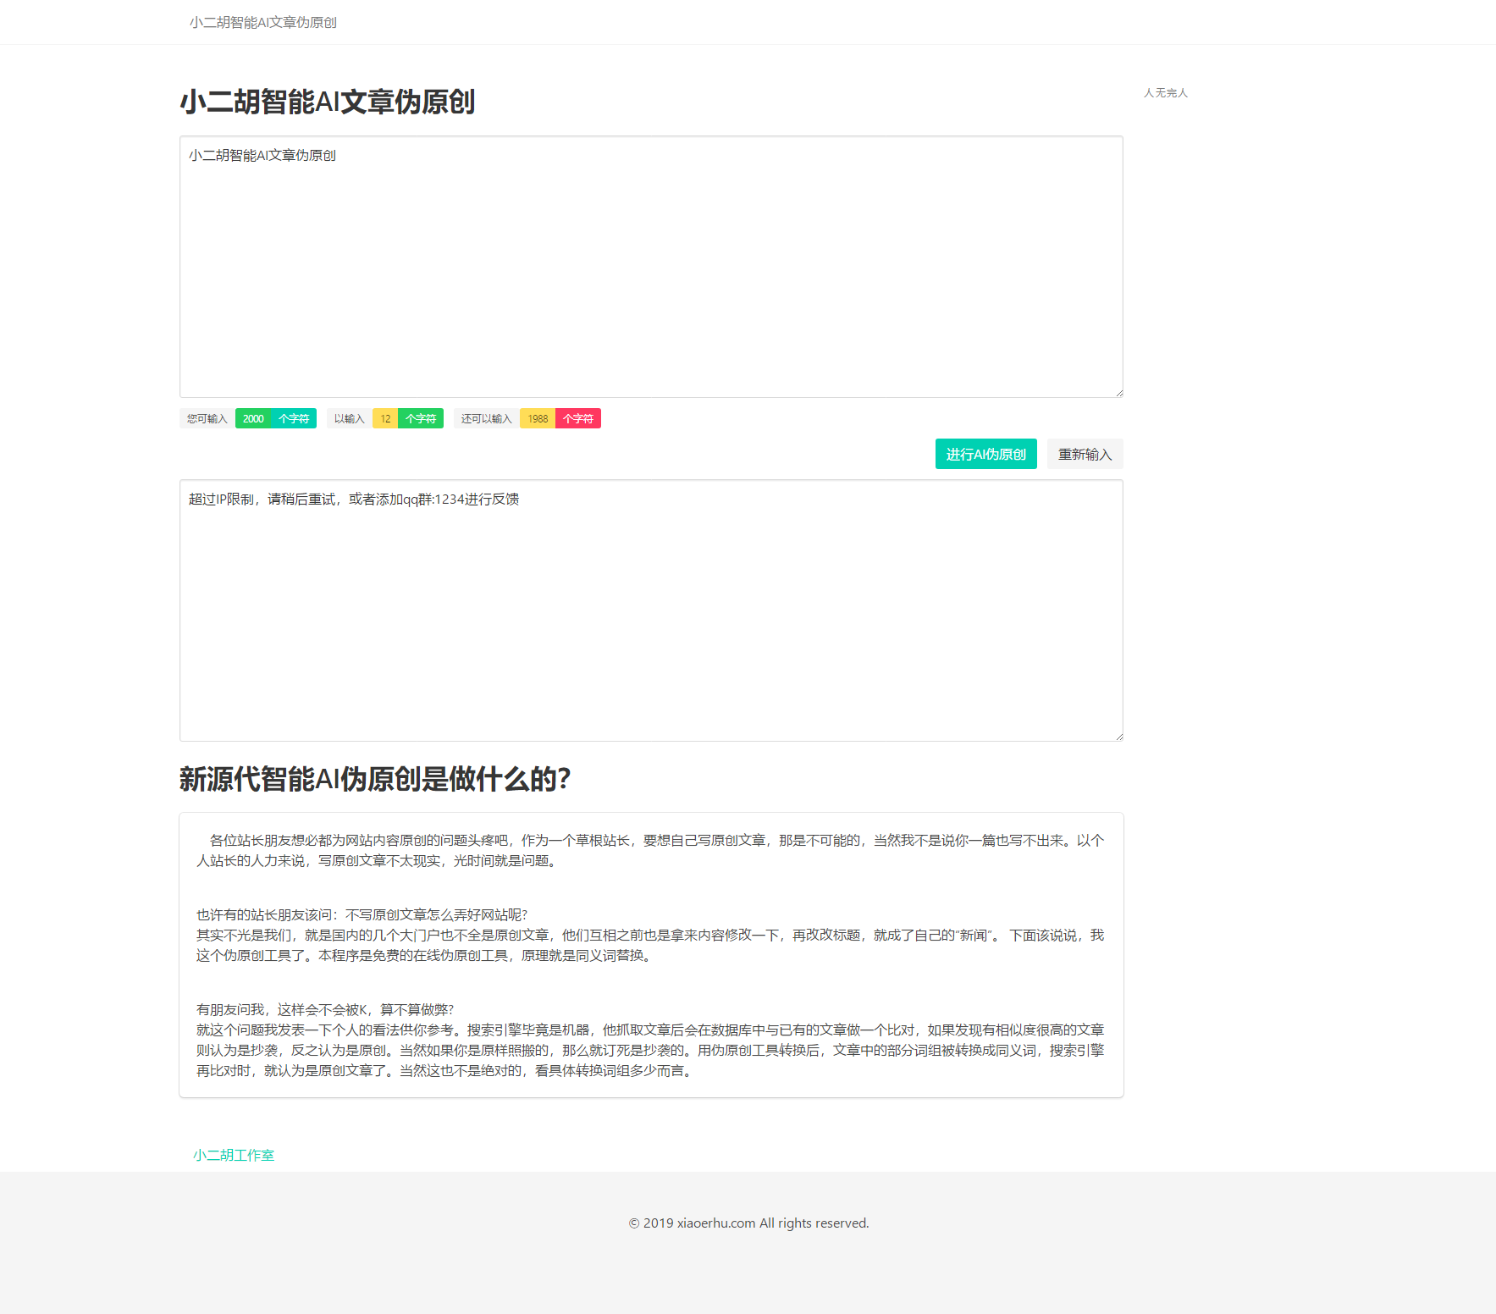Select the green 2000 character limit badge
1496x1314 pixels.
(x=254, y=418)
